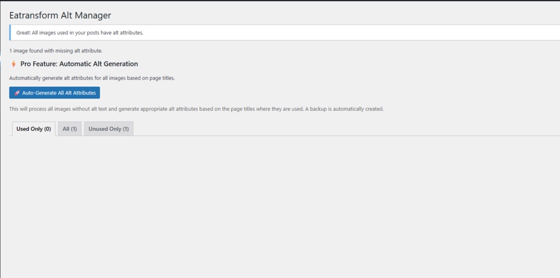Screen dimensions: 560x278
Task: Select the Unused Only (1) tab
Action: [109, 129]
